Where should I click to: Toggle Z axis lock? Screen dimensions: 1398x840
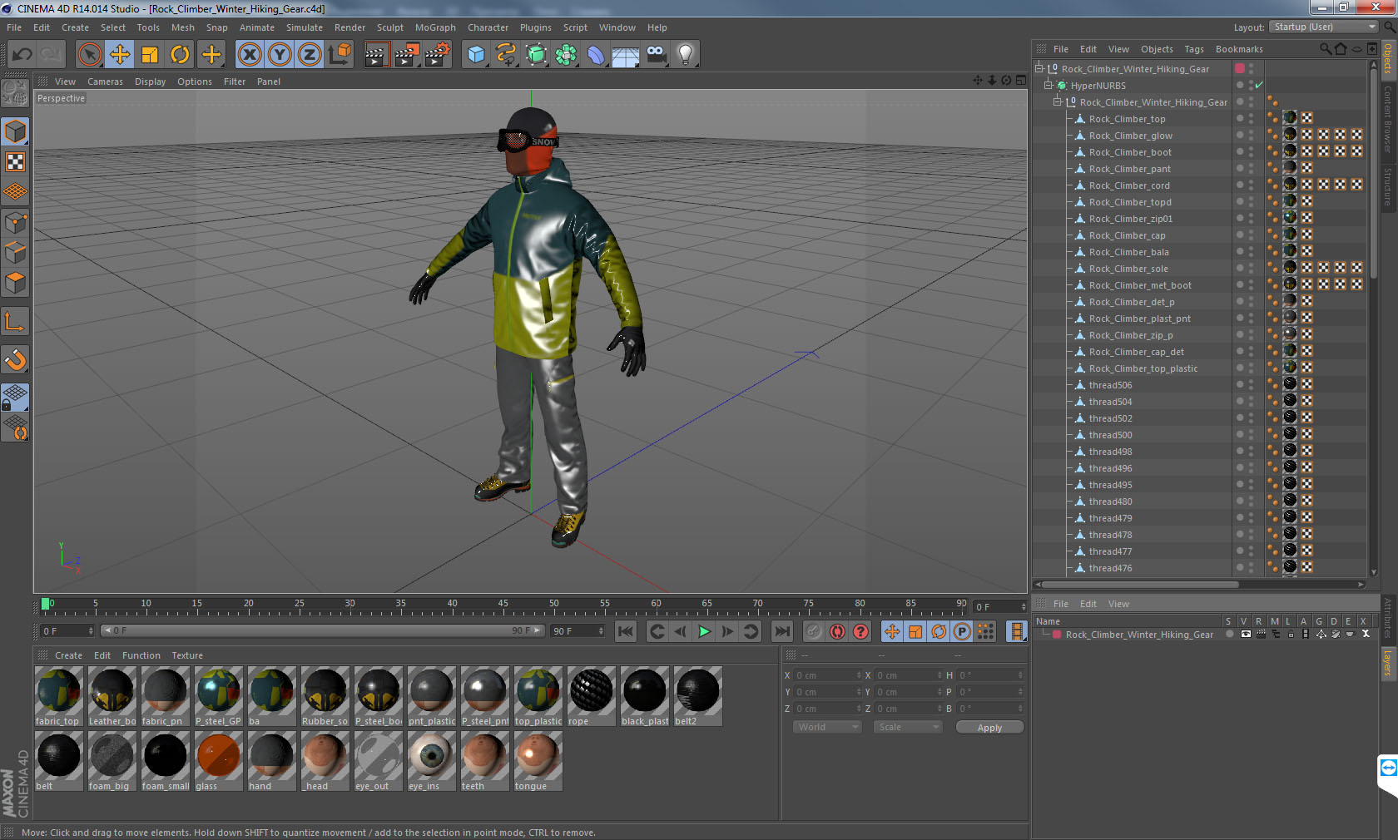tap(310, 55)
